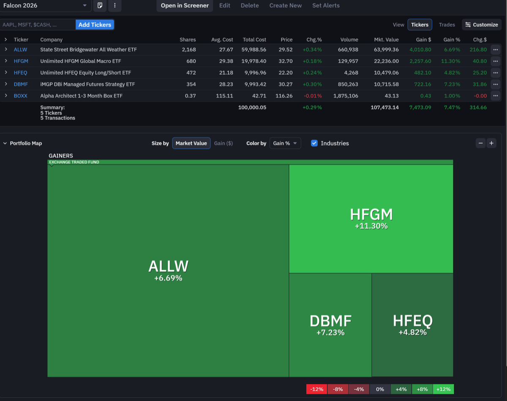Viewport: 507px width, 401px height.
Task: Zoom out the portfolio map with minus
Action: click(x=481, y=143)
